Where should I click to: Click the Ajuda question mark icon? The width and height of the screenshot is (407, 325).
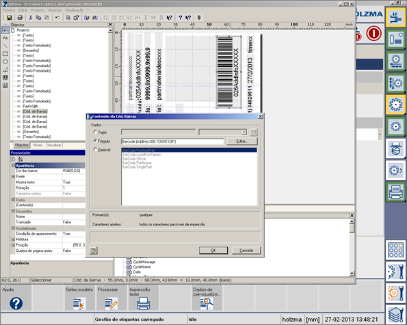pos(16,303)
